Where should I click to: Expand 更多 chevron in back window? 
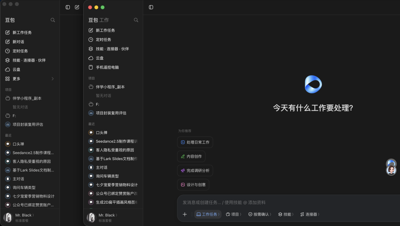click(53, 79)
